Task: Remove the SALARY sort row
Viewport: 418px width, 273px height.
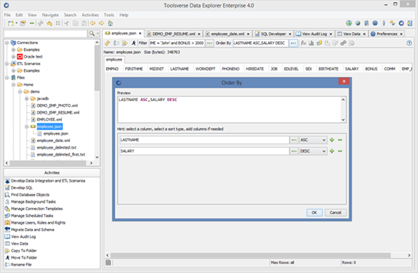Action: [340, 151]
